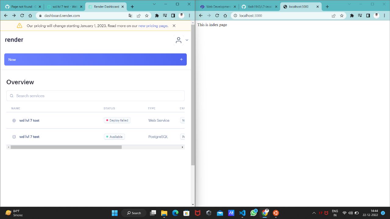Viewport: 390px width, 219px height.
Task: Click the Available status badge
Action: click(x=114, y=137)
